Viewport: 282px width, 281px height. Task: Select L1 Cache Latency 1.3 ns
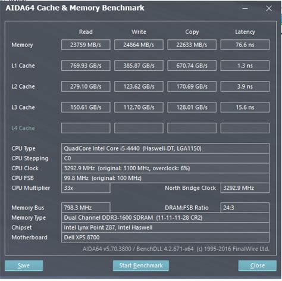(x=245, y=65)
